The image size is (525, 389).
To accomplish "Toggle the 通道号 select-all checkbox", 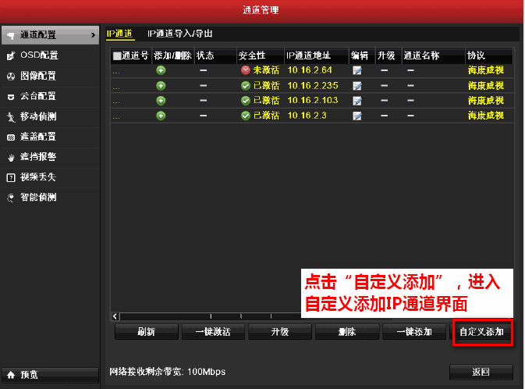I will 117,56.
